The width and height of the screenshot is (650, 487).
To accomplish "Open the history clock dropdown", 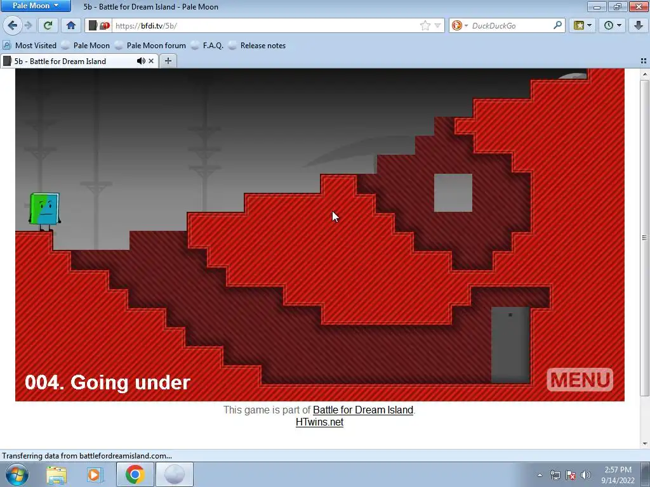I will pos(613,25).
